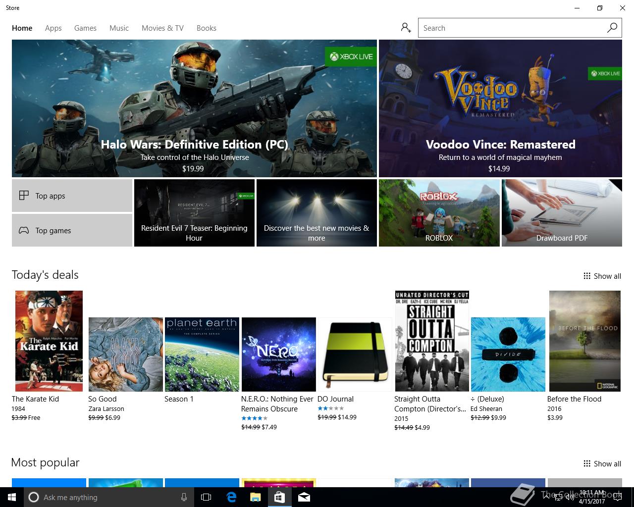Open Straight Outta Compton poster
634x507 pixels.
(x=432, y=341)
